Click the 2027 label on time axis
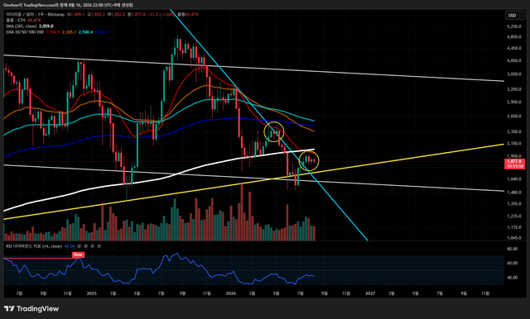The image size is (530, 319). pos(370,293)
